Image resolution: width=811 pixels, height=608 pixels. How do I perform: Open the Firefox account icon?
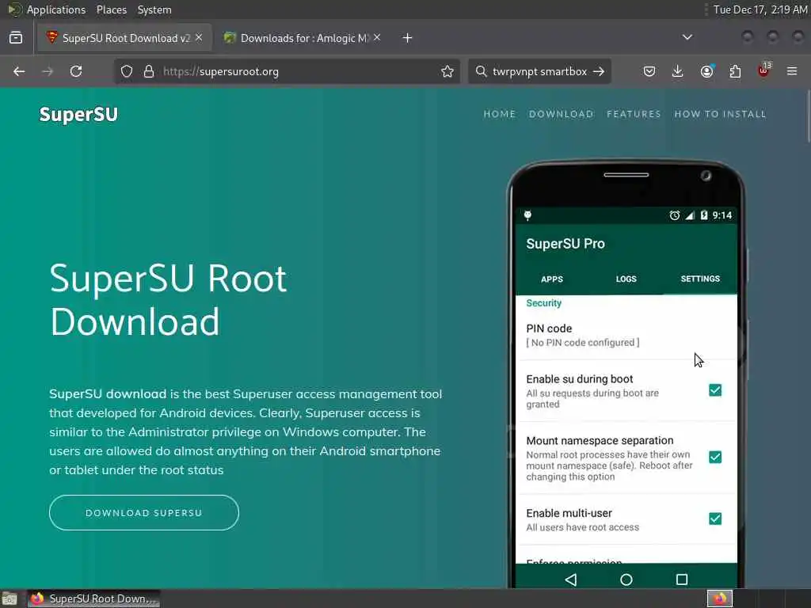[706, 71]
